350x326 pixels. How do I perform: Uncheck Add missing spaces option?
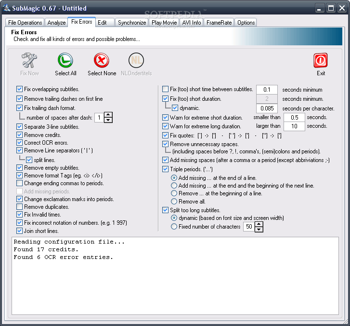point(165,160)
